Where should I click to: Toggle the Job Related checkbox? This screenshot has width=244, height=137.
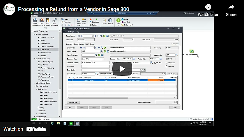pyautogui.click(x=167, y=63)
